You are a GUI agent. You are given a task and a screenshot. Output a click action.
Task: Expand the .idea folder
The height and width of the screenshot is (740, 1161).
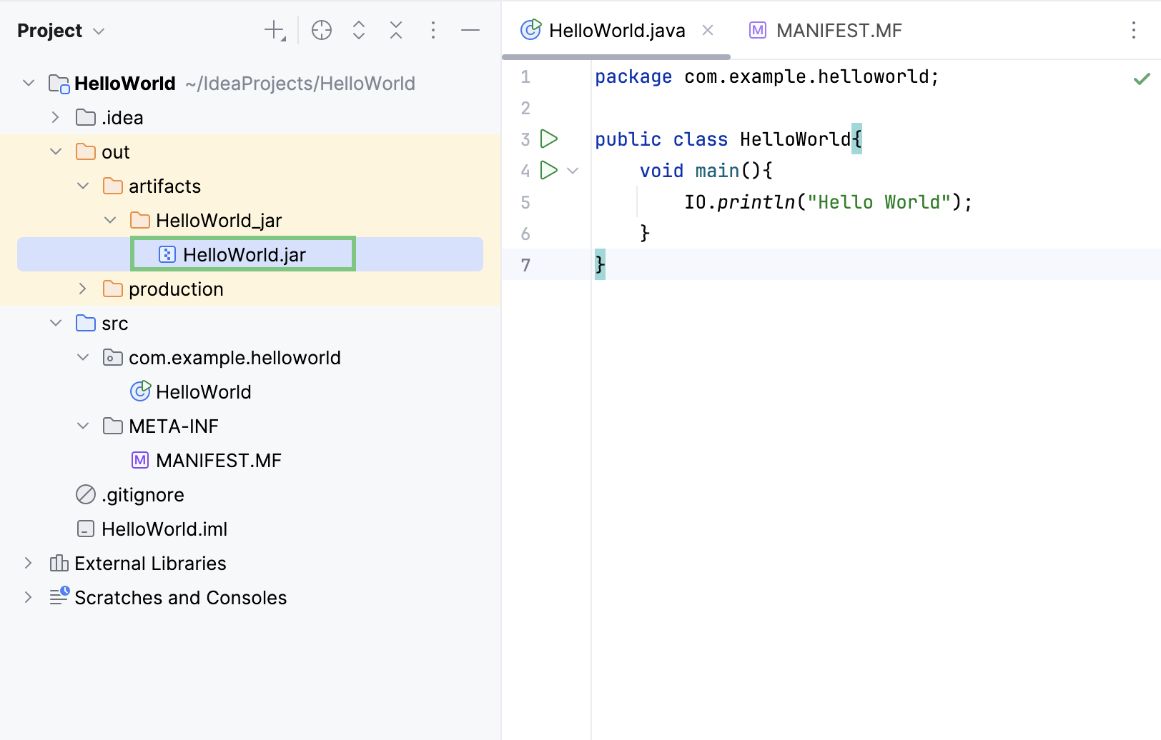click(56, 117)
